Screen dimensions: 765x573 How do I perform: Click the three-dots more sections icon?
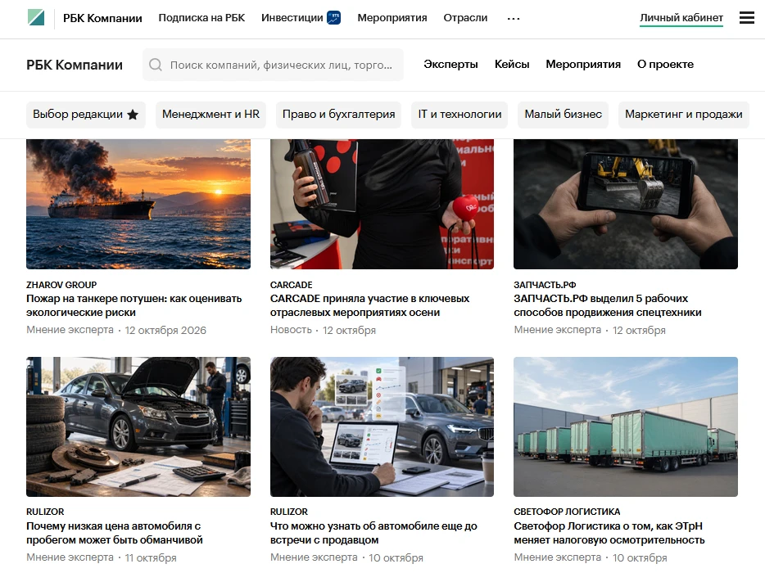pyautogui.click(x=514, y=19)
